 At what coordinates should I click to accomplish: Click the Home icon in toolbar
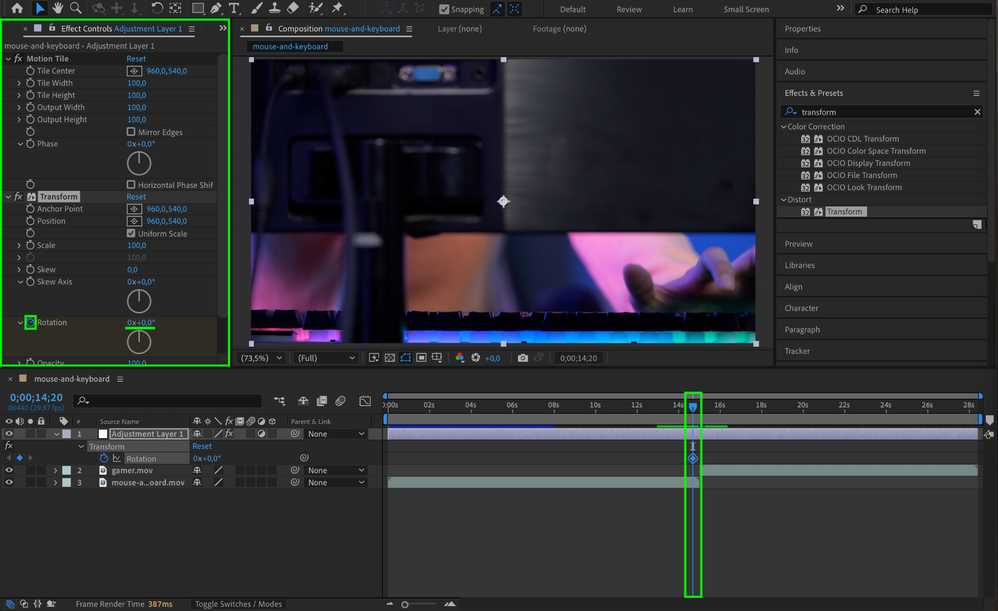[x=17, y=8]
